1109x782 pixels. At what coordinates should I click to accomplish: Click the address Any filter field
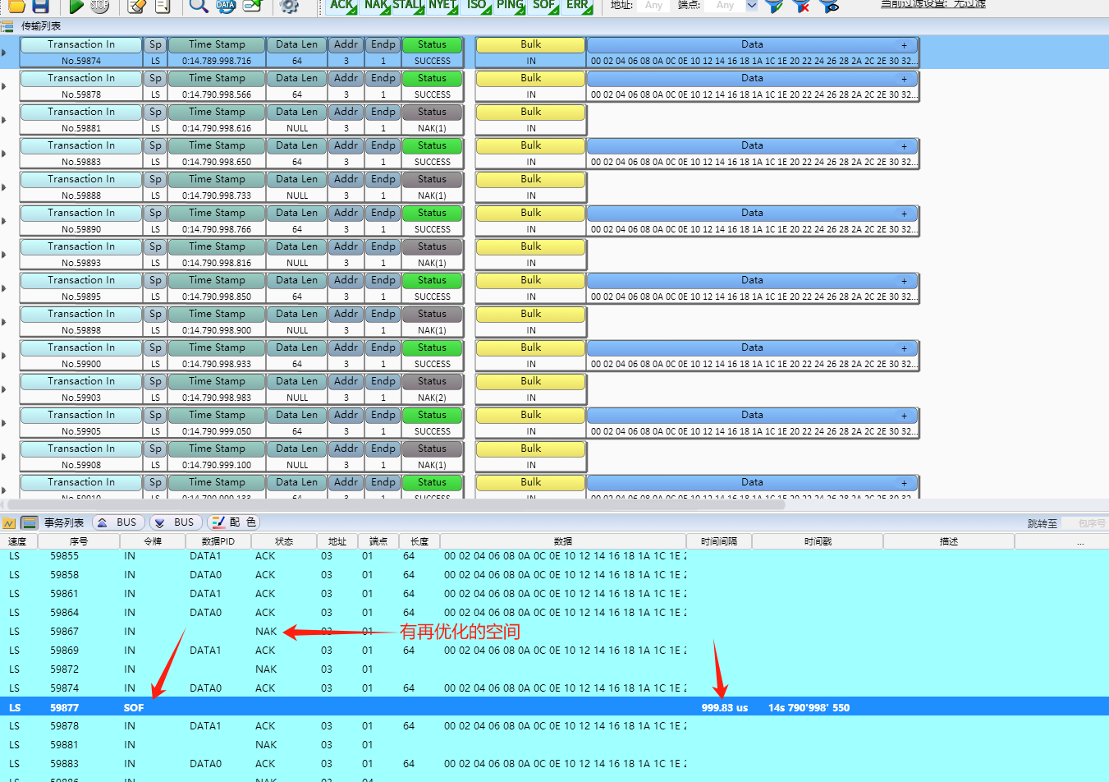coord(654,6)
